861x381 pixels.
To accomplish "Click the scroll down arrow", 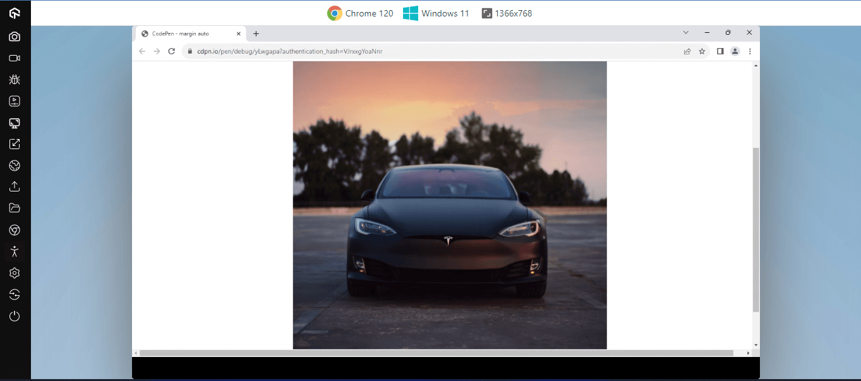I will pyautogui.click(x=756, y=346).
